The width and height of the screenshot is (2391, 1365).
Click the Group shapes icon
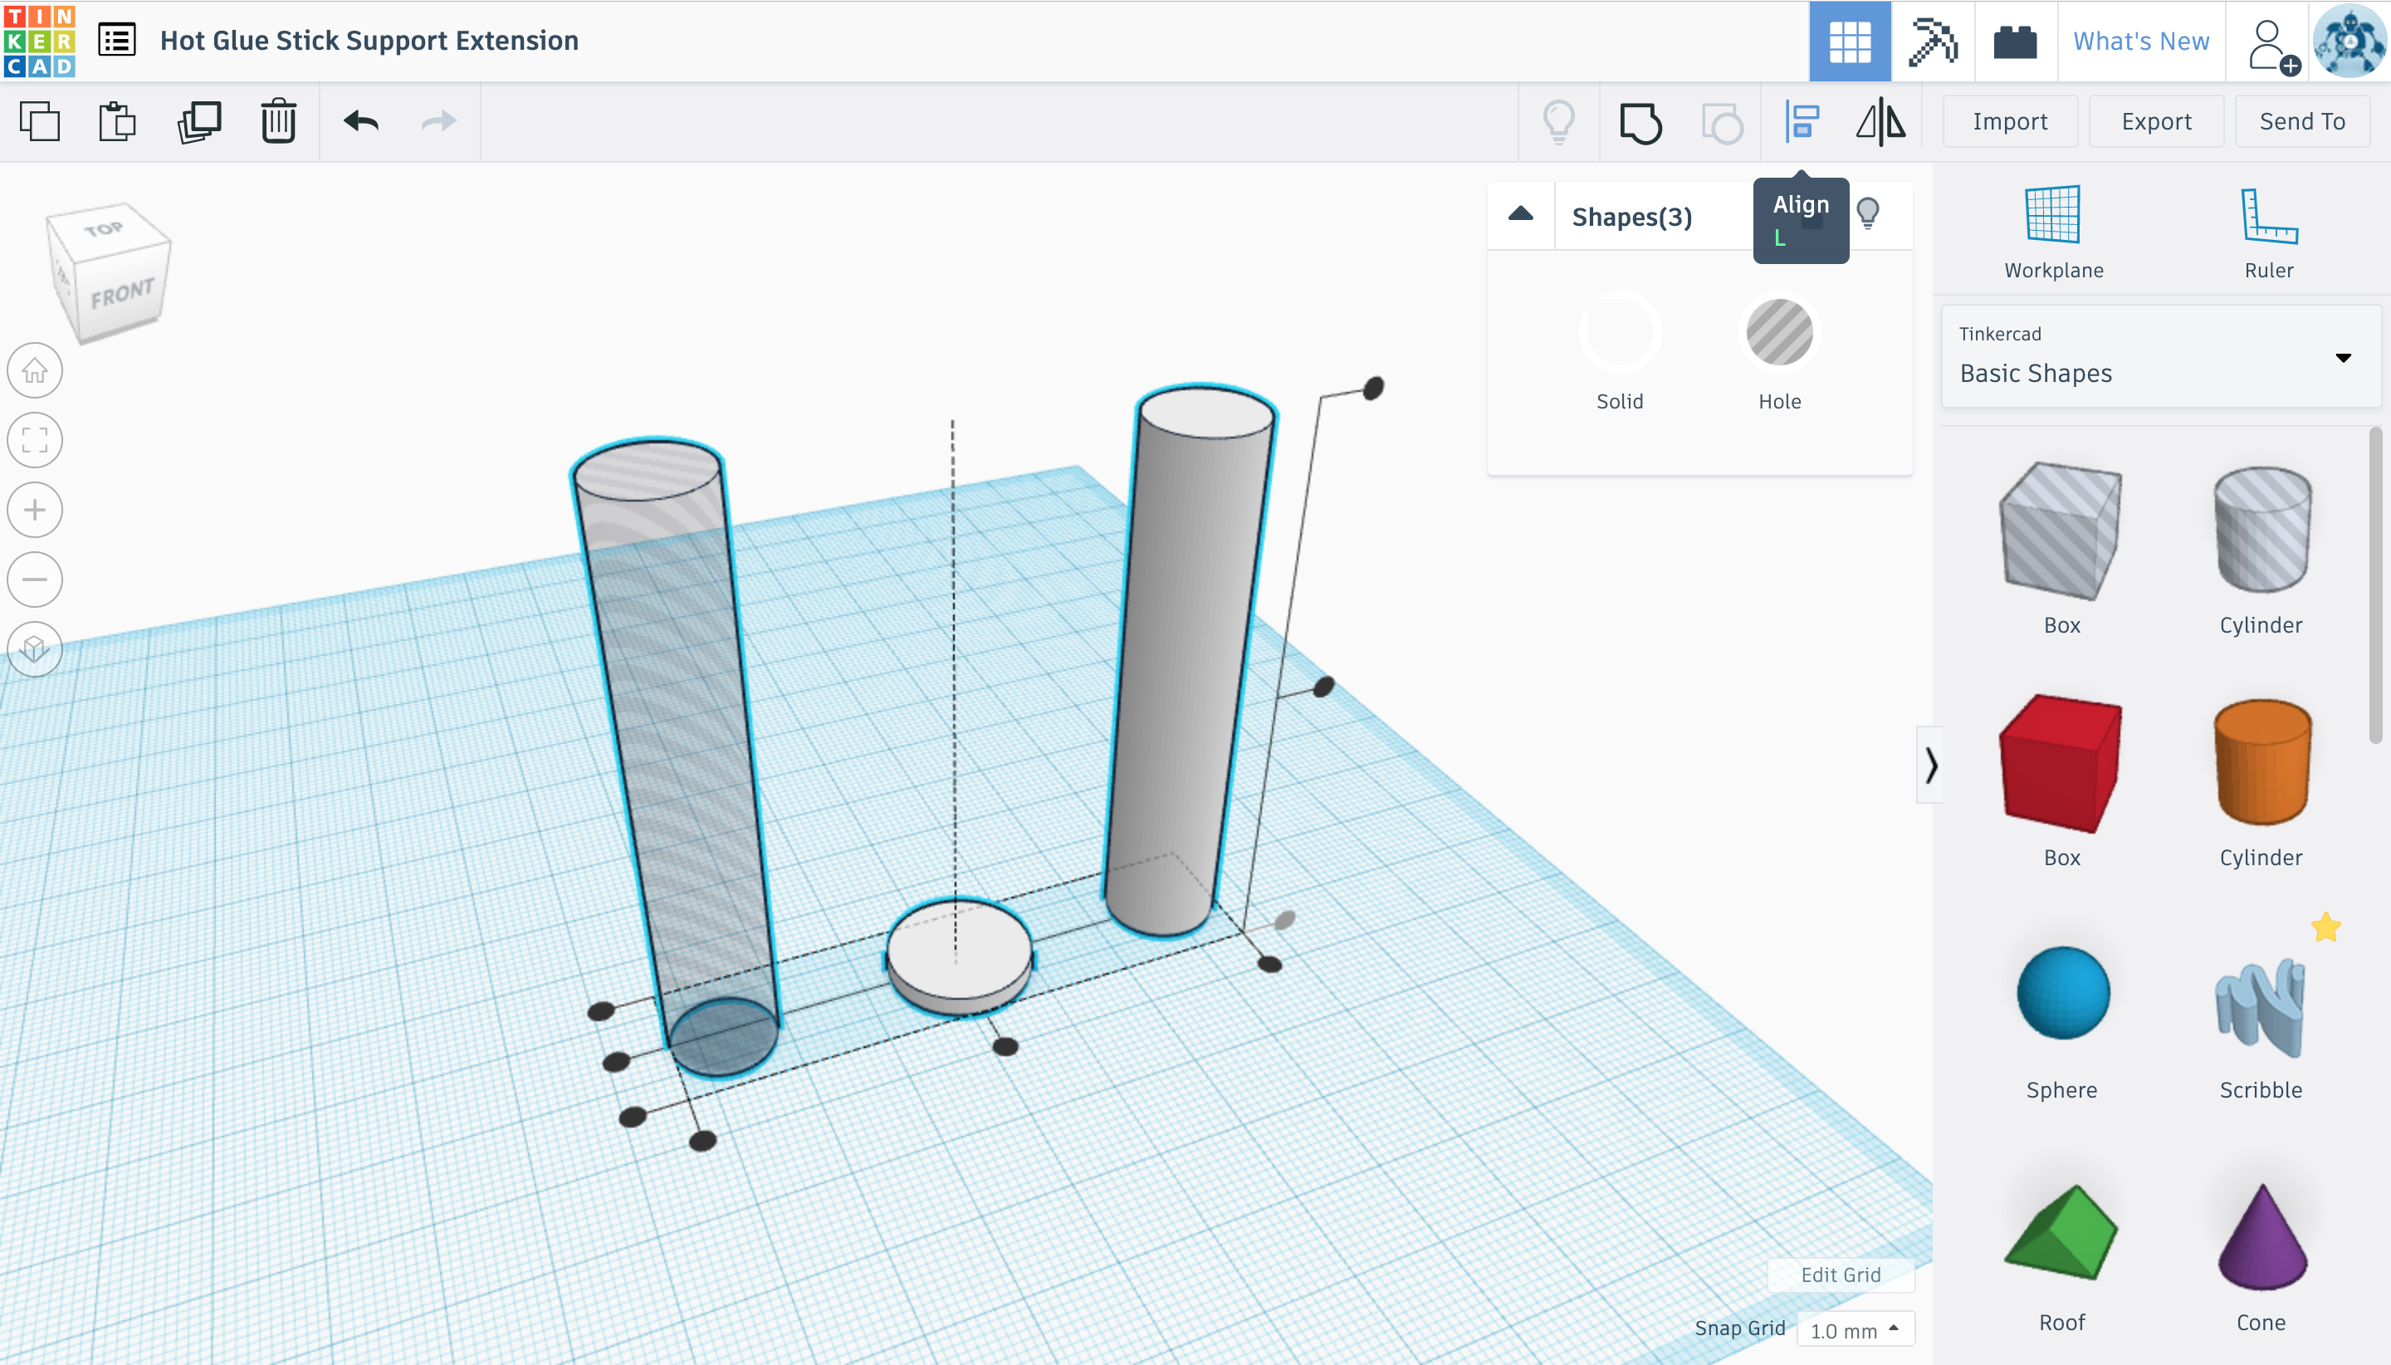coord(1640,123)
